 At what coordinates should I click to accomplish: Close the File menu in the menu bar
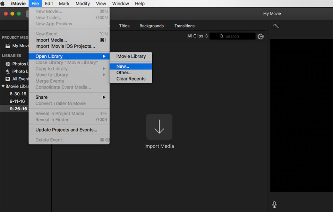coord(35,3)
